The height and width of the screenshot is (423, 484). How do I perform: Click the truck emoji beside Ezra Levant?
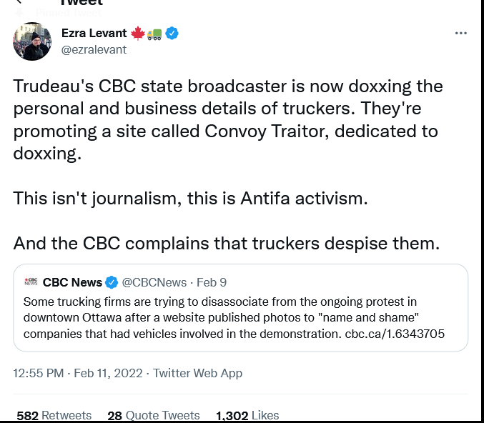154,33
